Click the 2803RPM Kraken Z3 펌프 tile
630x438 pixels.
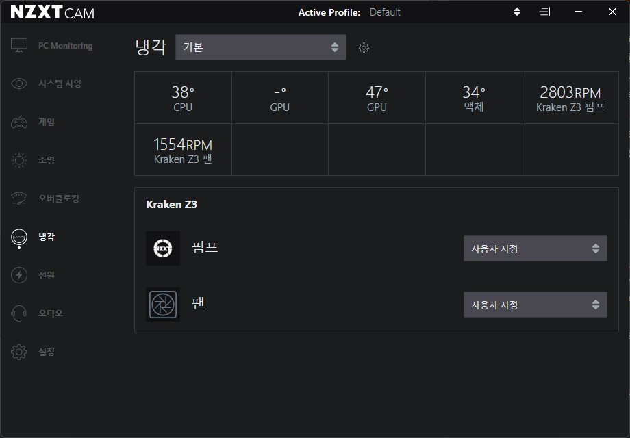(570, 98)
